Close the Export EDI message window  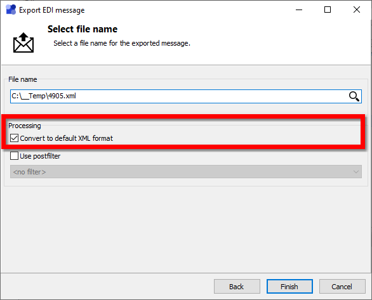coord(357,10)
